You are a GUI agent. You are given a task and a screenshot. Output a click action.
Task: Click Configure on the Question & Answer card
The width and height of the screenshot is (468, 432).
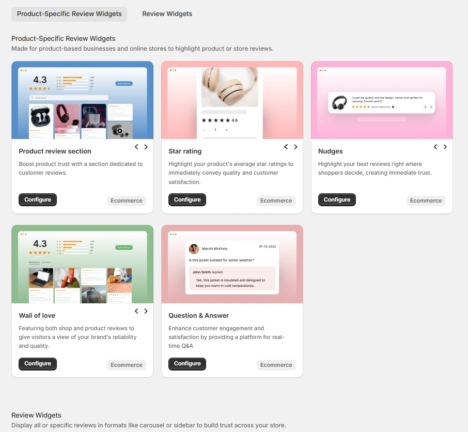[187, 364]
